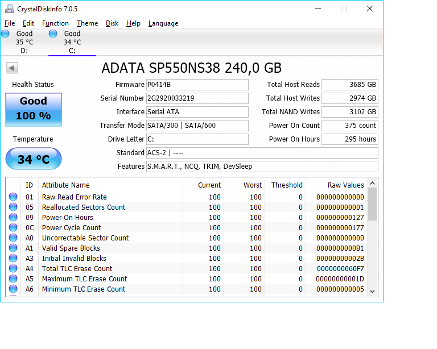437x349 pixels.
Task: Click status orb for Initial Invalid Blocks
Action: [13, 258]
